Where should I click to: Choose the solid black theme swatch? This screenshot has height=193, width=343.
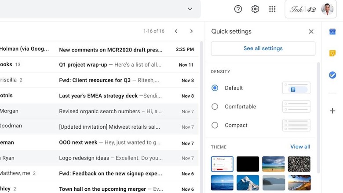click(248, 164)
